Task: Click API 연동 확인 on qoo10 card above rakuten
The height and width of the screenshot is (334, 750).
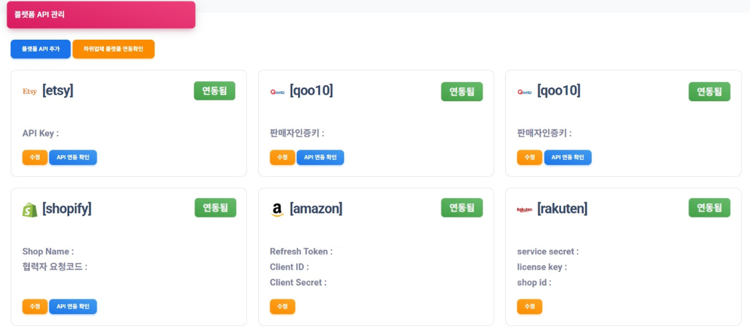Action: tap(568, 158)
